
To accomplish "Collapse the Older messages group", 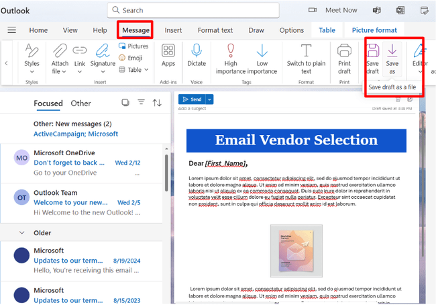I will click(x=20, y=232).
